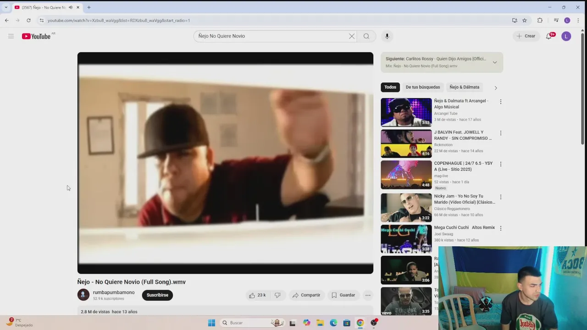Image resolution: width=587 pixels, height=330 pixels.
Task: Open more actions below the video
Action: [x=368, y=295]
